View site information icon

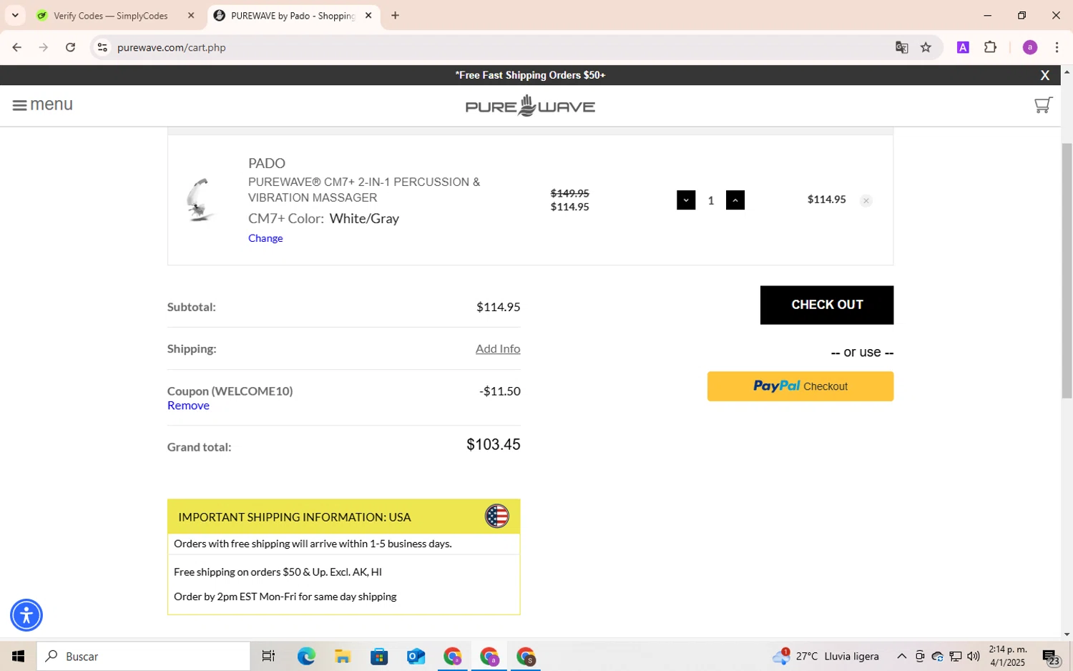click(102, 47)
